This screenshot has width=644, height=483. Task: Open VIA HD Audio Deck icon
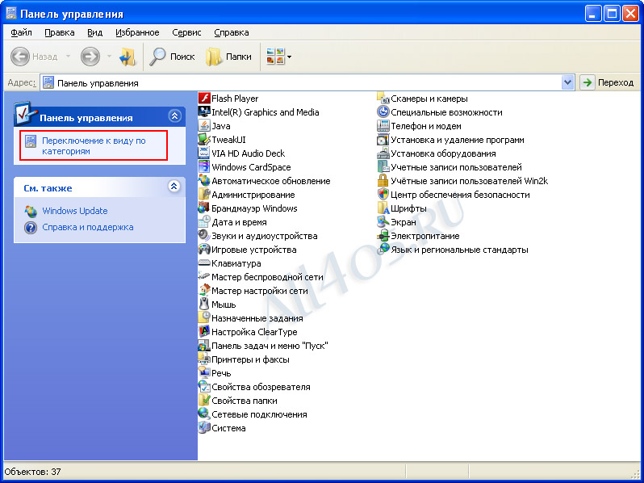click(x=204, y=153)
